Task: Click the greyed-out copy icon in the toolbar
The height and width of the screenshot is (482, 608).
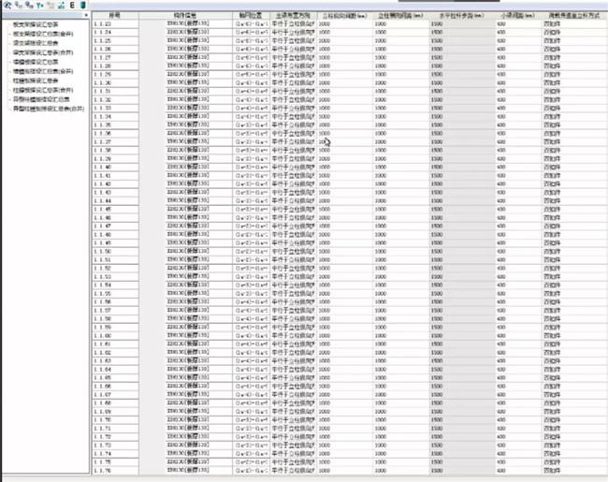Action: pyautogui.click(x=51, y=6)
